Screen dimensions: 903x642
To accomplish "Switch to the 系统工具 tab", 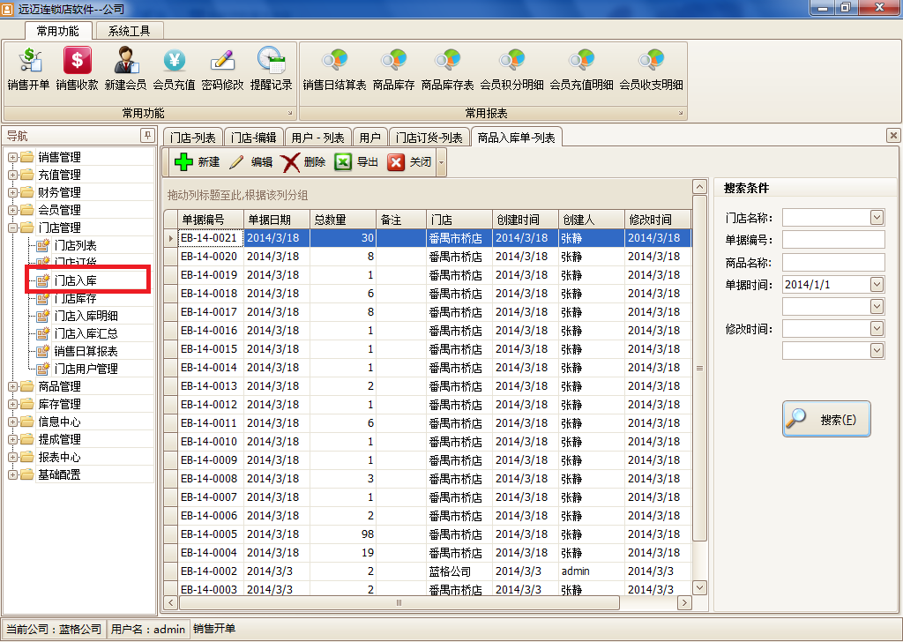I will 130,31.
